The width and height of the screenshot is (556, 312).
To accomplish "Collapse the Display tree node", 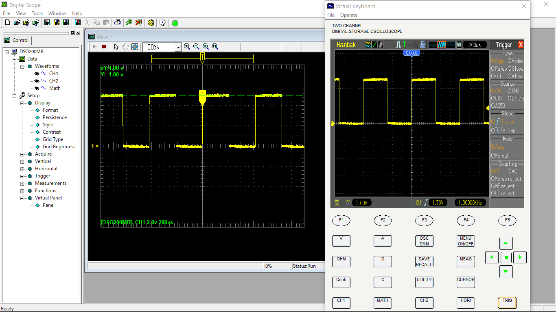I will (22, 103).
